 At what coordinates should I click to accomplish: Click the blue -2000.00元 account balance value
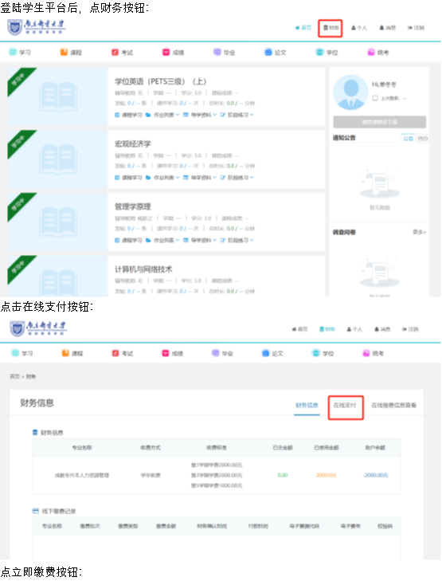(375, 475)
